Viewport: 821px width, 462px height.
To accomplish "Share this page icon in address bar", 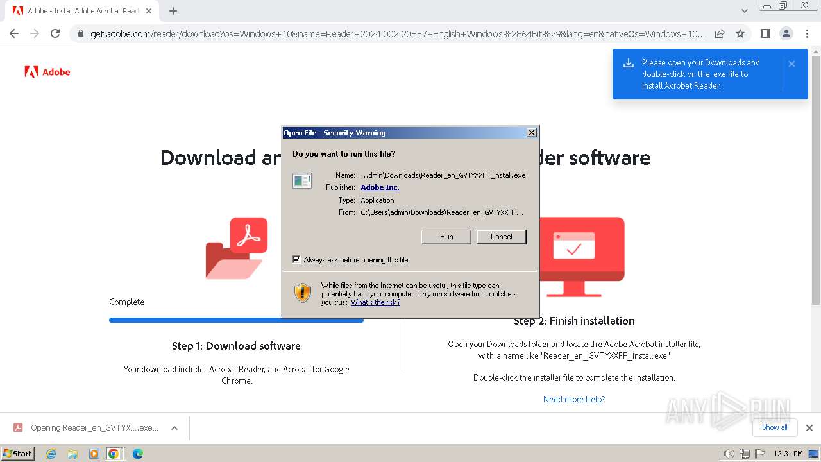I will point(720,34).
